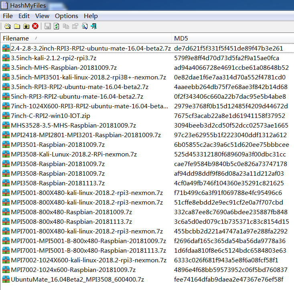This screenshot has width=294, height=290.
Task: Click the starred folder toolbar icon
Action: coord(26,26)
